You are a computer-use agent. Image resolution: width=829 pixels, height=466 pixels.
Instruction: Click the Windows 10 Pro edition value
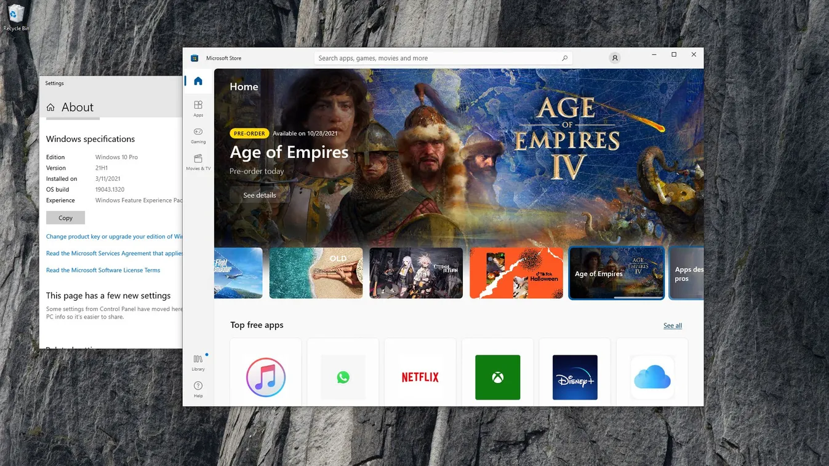click(x=116, y=157)
